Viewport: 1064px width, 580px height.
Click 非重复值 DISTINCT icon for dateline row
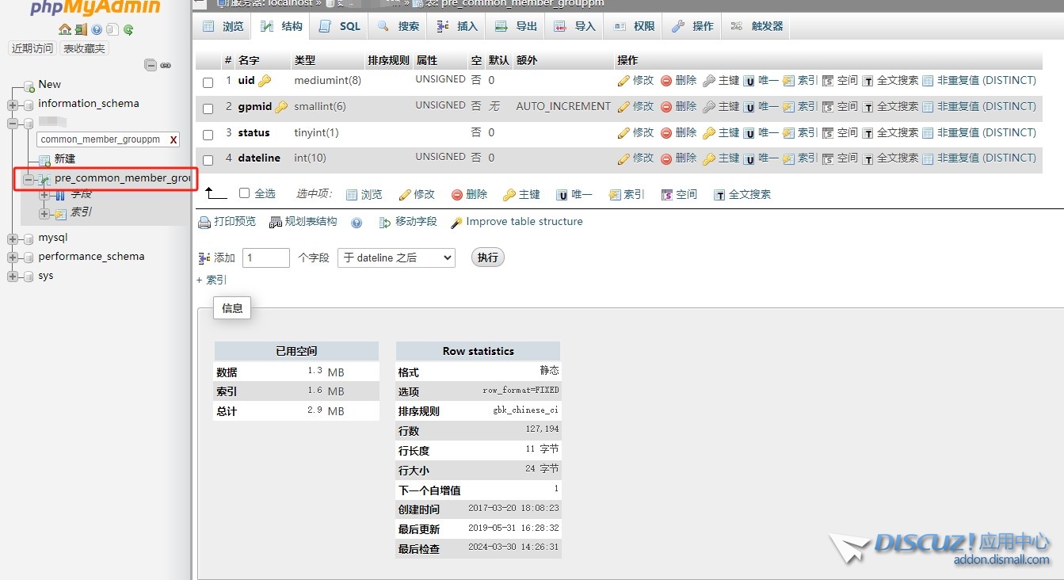928,158
